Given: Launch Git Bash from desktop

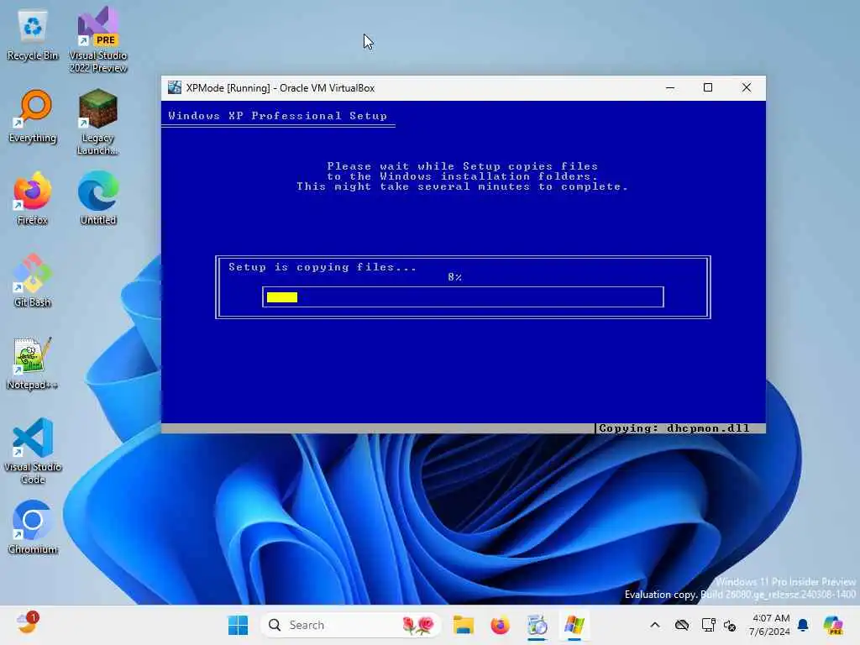Looking at the screenshot, I should pyautogui.click(x=33, y=281).
